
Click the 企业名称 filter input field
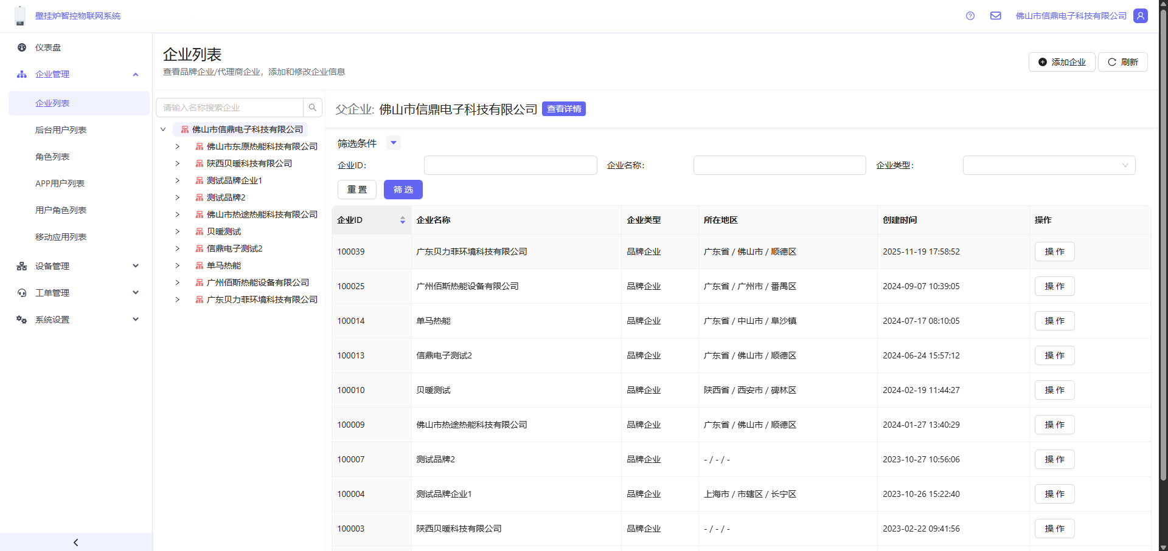(779, 165)
